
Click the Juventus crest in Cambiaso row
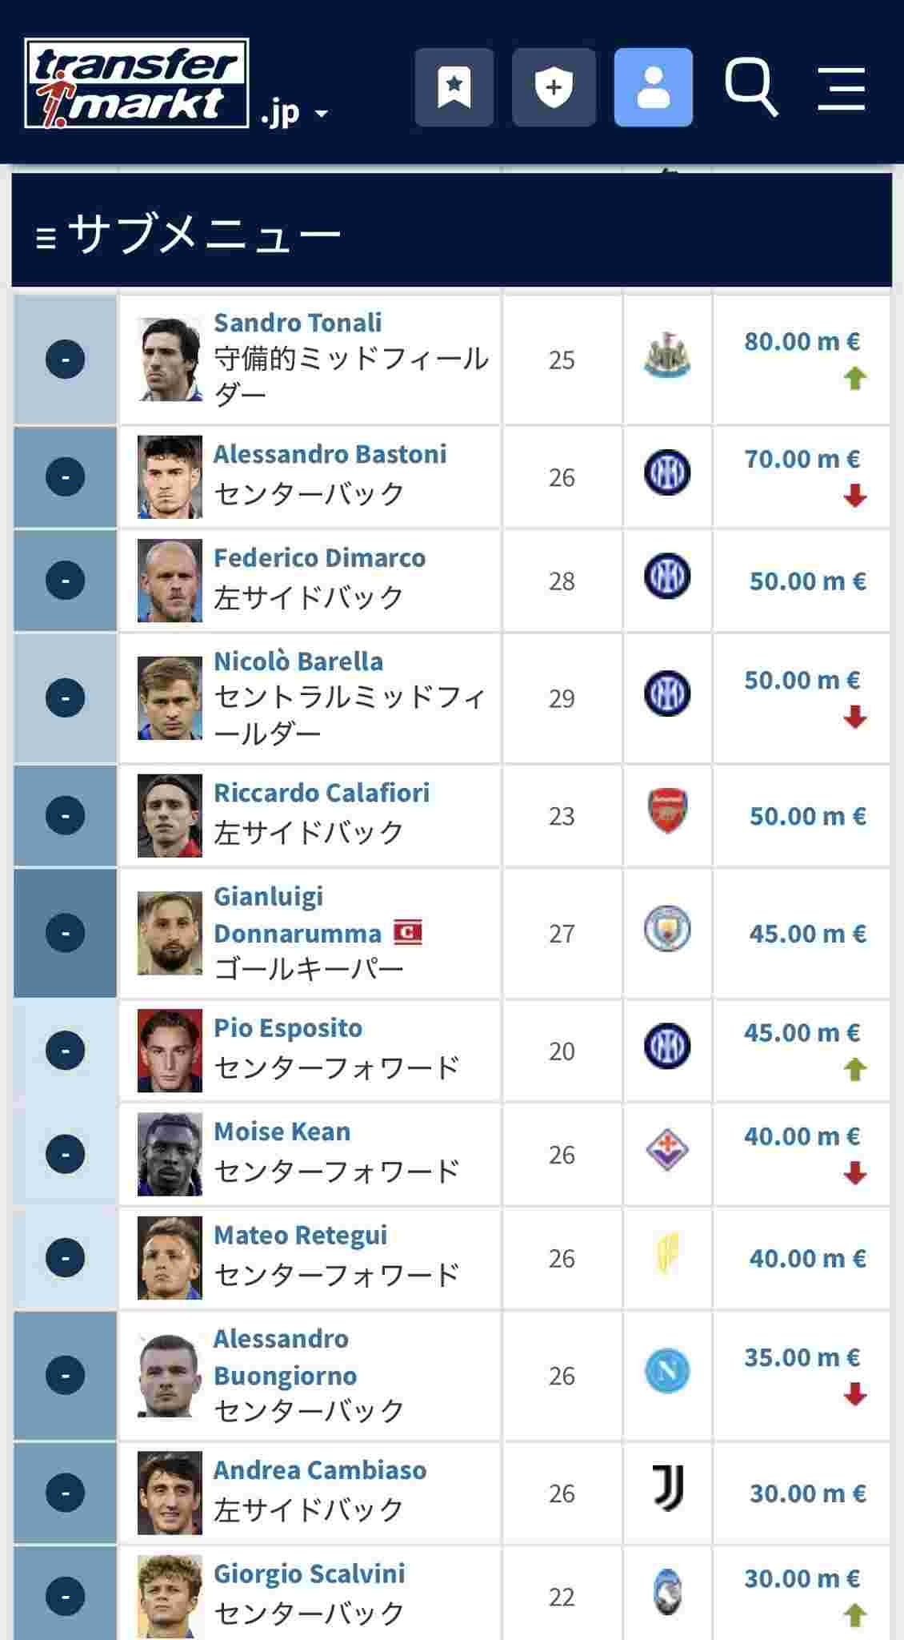point(667,1489)
